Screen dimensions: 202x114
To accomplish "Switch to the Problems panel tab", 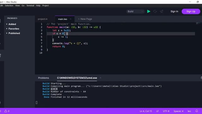I will [x=44, y=78].
